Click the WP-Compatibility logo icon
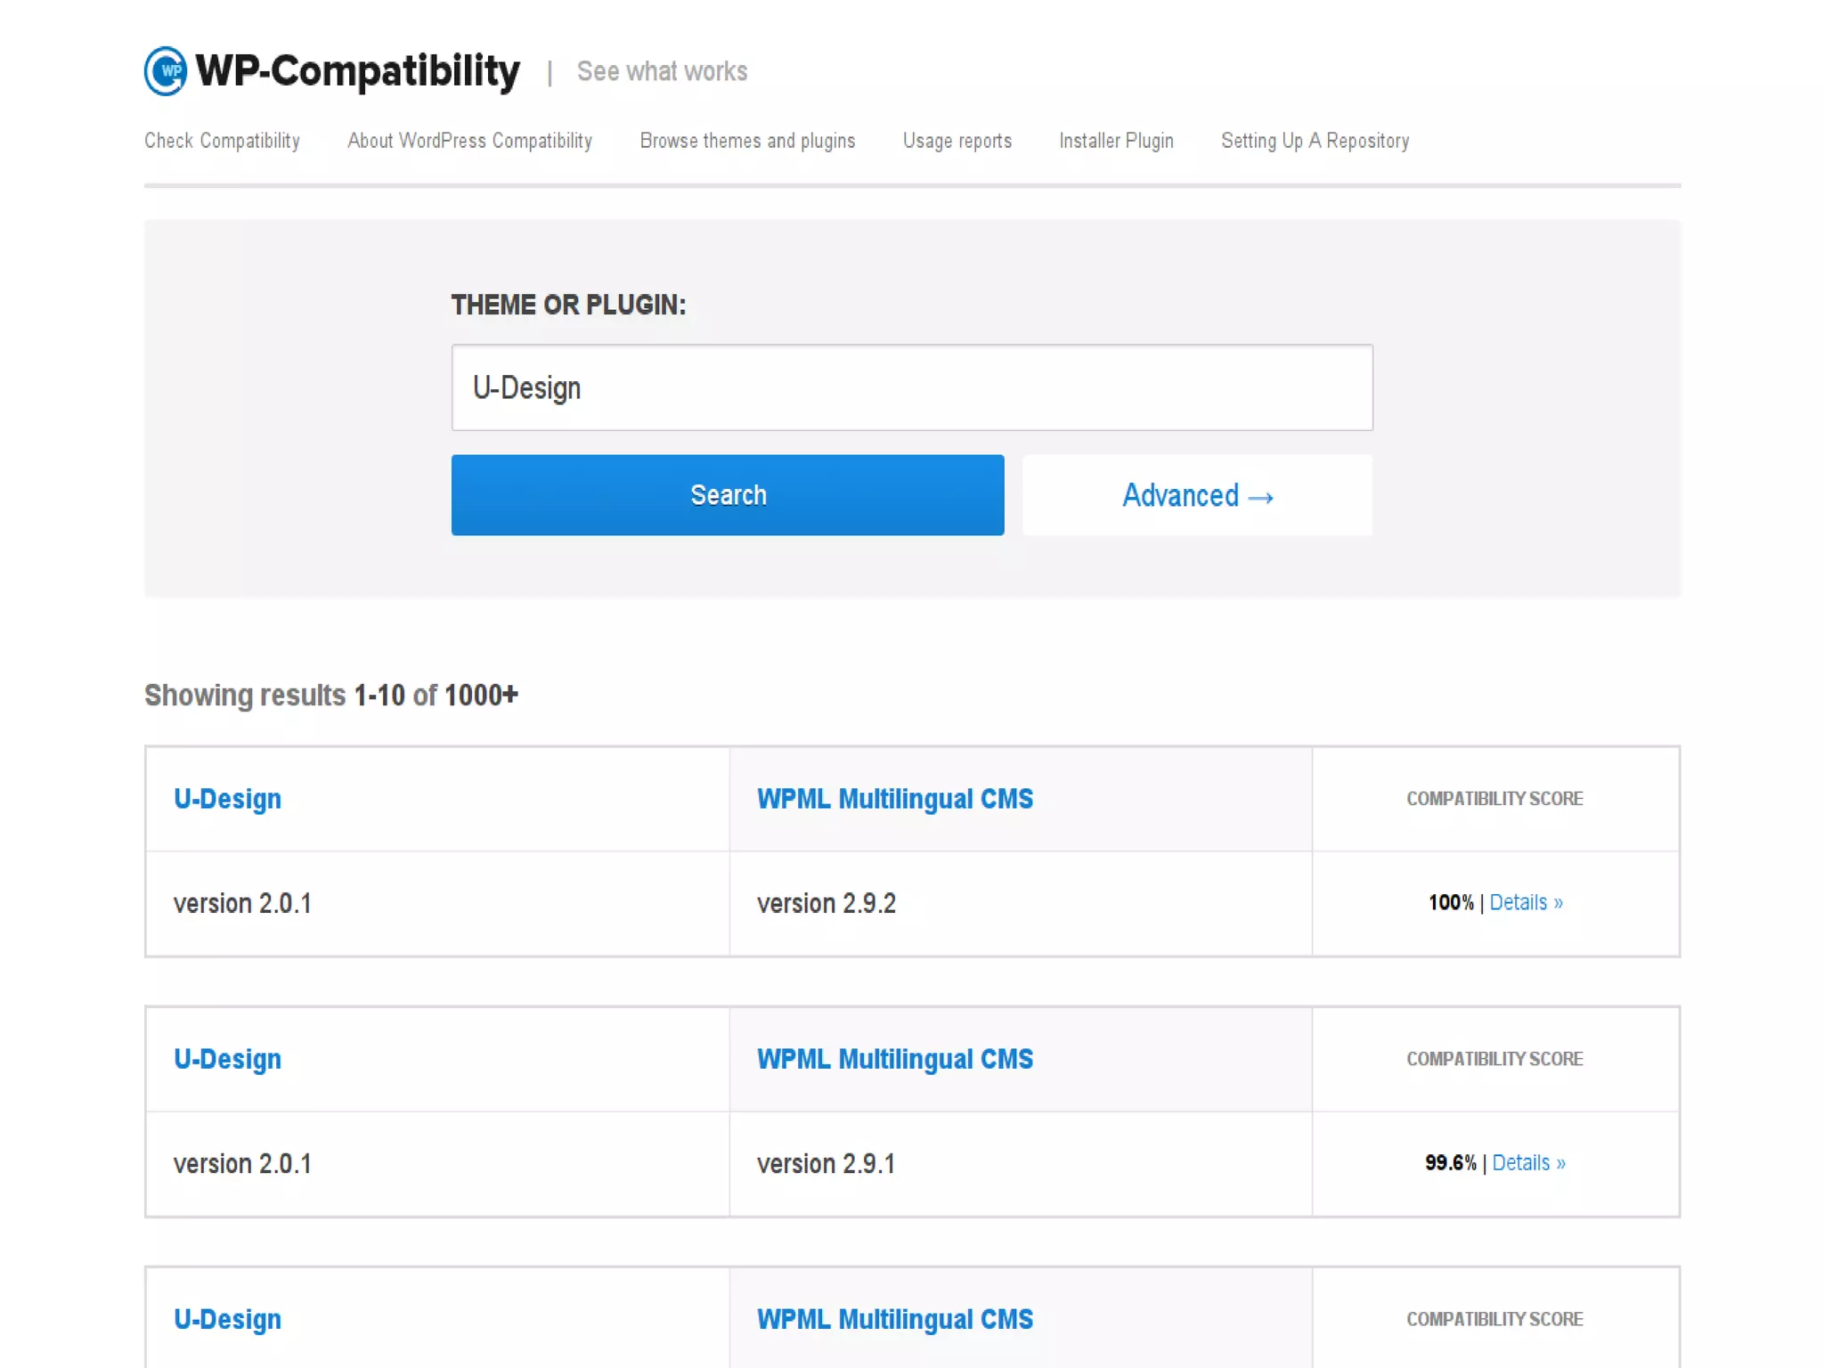The height and width of the screenshot is (1368, 1824). tap(166, 71)
